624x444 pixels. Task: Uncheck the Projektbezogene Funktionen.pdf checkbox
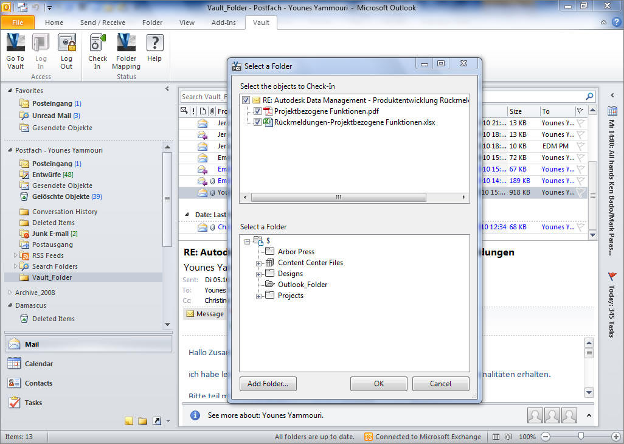[x=257, y=111]
